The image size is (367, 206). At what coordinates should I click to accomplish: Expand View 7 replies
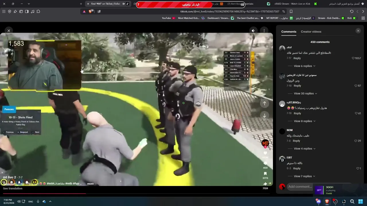click(x=304, y=177)
